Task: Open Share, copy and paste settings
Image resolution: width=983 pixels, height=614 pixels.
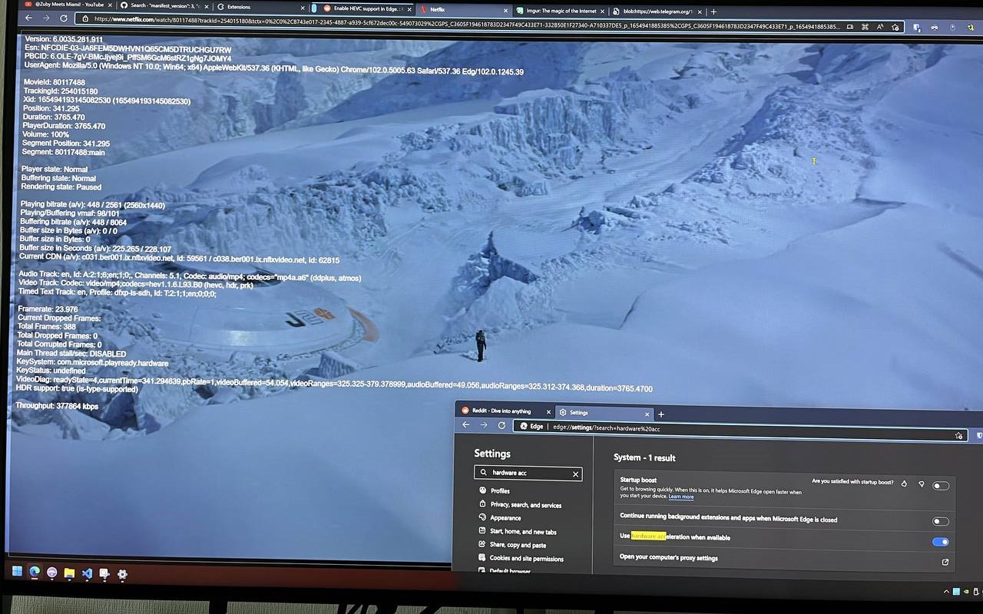Action: (511, 545)
